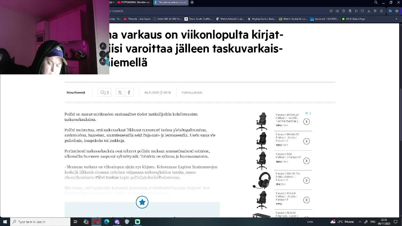Click the Paracon MAJOR Pro headset image
This screenshot has width=402, height=226.
tap(262, 180)
